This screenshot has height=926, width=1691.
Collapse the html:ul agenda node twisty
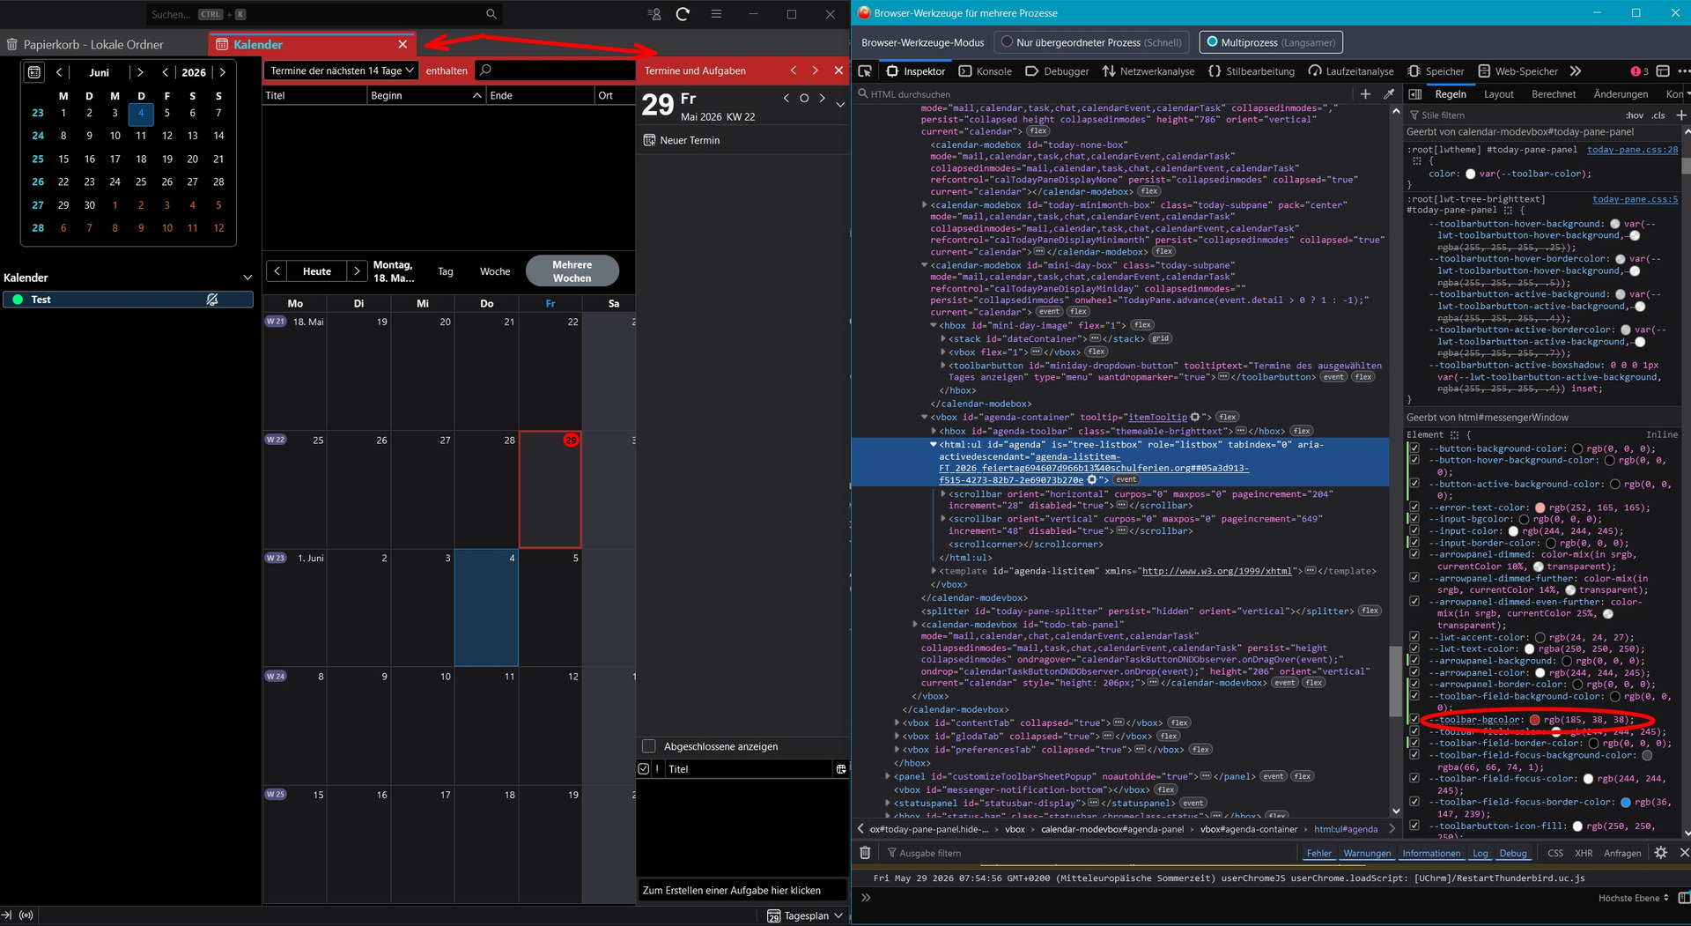933,445
